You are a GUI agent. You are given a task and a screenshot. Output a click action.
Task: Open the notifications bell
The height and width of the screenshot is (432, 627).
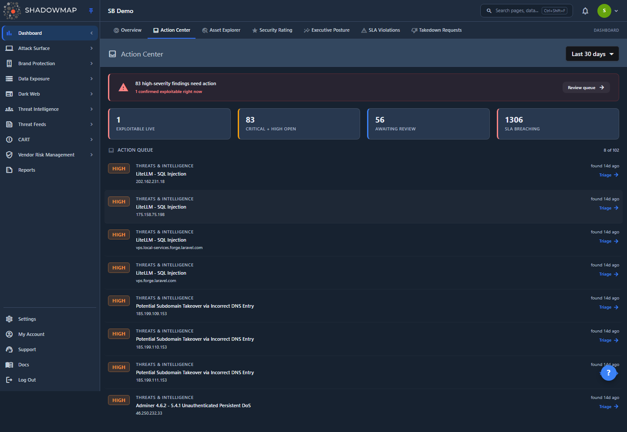(x=585, y=11)
